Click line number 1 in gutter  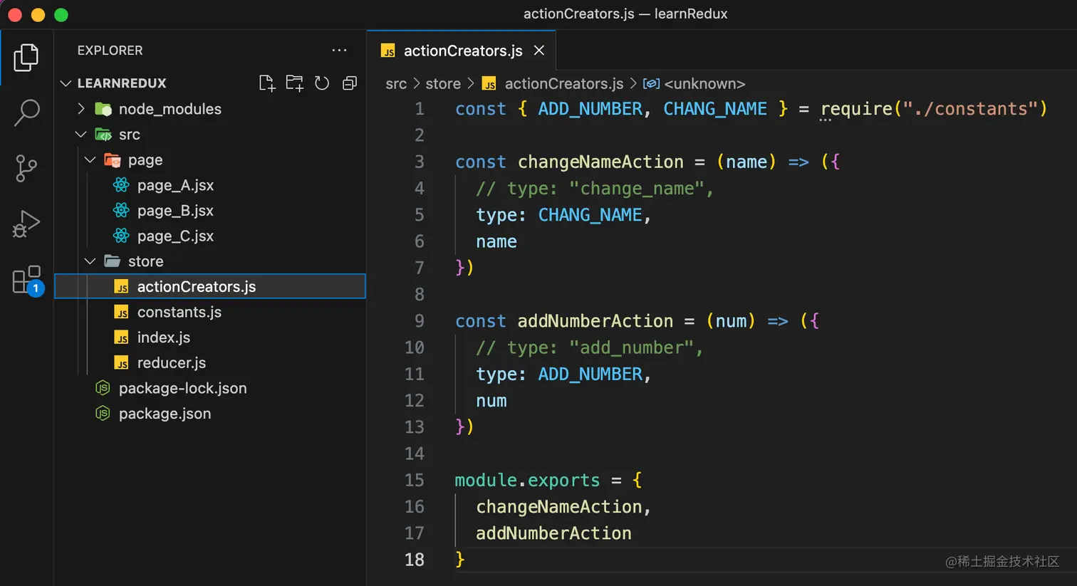click(419, 109)
